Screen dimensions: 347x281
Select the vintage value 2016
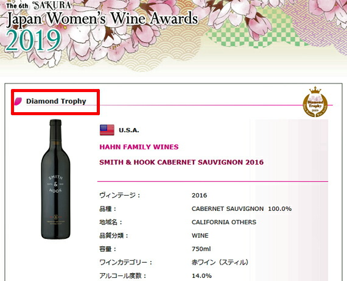[200, 195]
